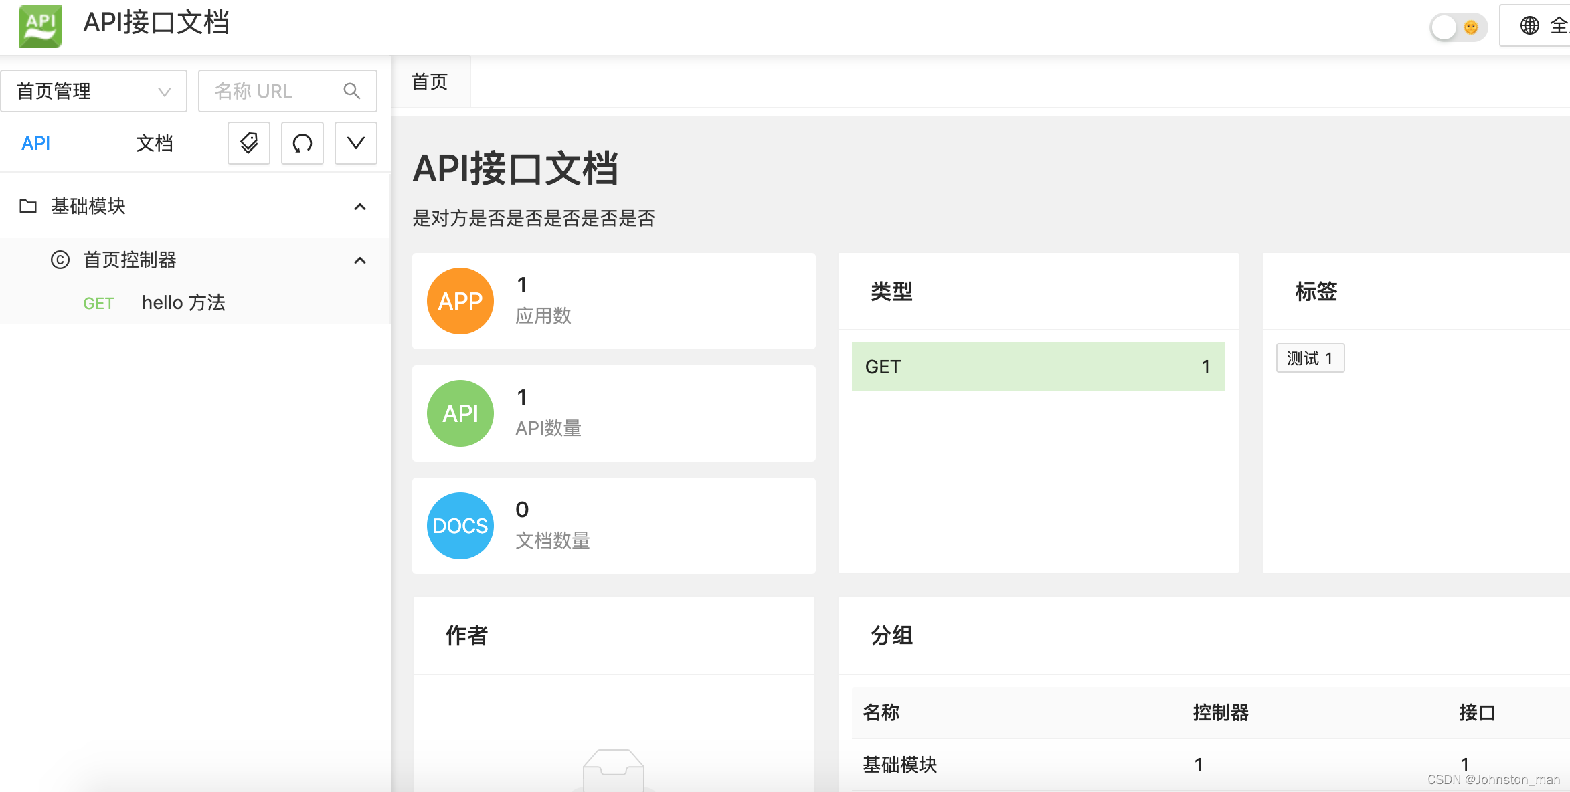This screenshot has height=792, width=1570.
Task: Click the orange APP circle icon
Action: (460, 301)
